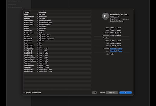156x106 pixels.
Task: Show the next contact card preview
Action: coord(95,93)
